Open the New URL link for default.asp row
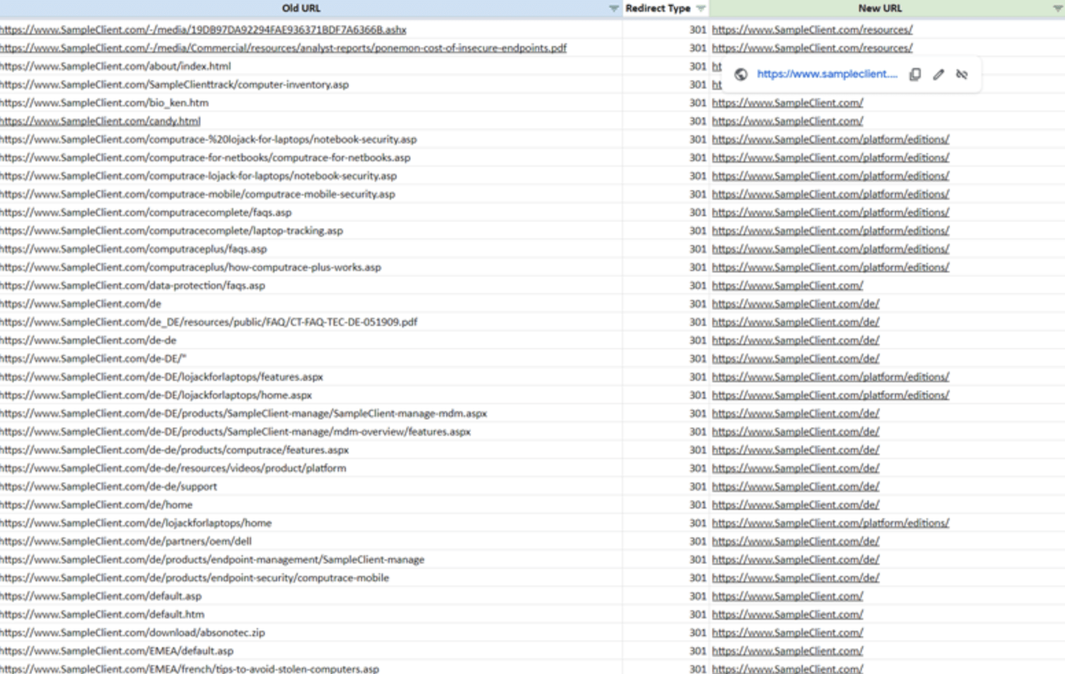 tap(787, 596)
